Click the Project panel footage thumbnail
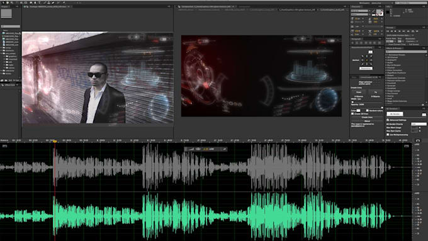 tap(6, 14)
